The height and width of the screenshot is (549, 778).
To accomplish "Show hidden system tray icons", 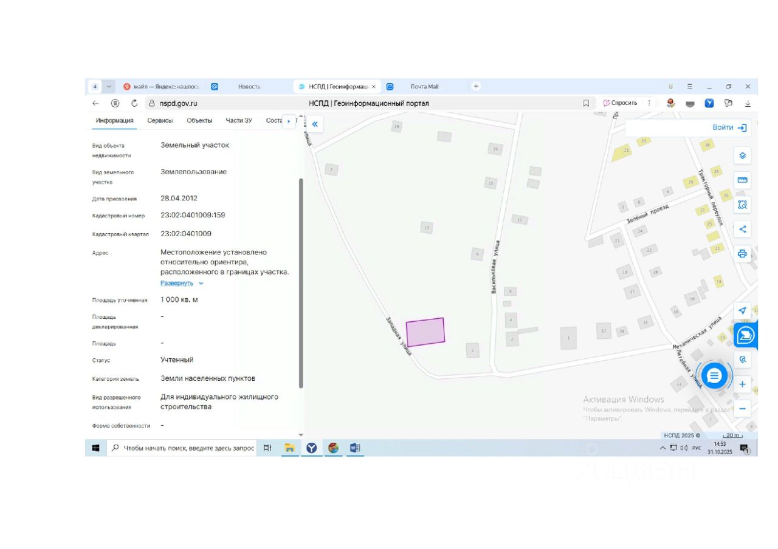I will [x=663, y=448].
